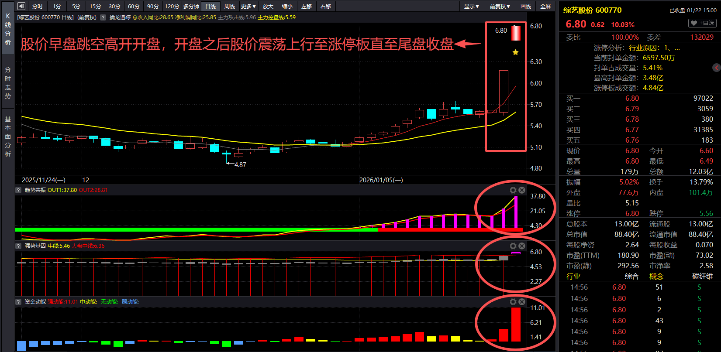Screen dimensions: 721x352
Task: Open settings gear of 趋势共振 panel
Action: click(x=513, y=190)
